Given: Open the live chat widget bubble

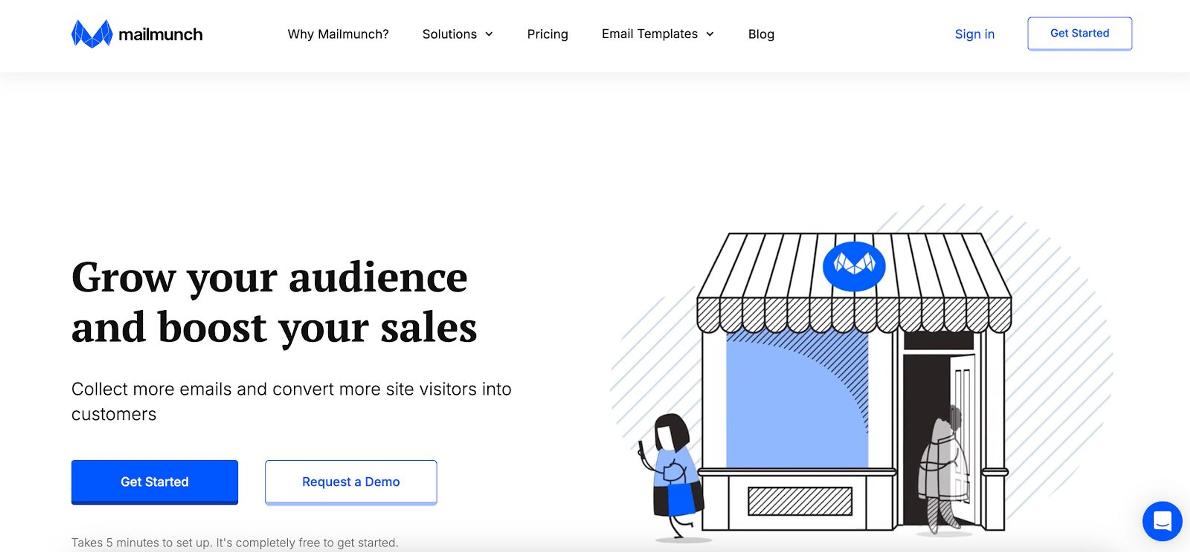Looking at the screenshot, I should pyautogui.click(x=1162, y=521).
